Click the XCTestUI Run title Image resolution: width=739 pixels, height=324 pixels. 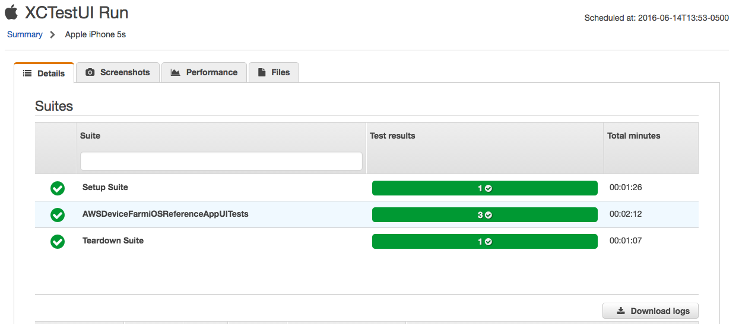click(77, 12)
